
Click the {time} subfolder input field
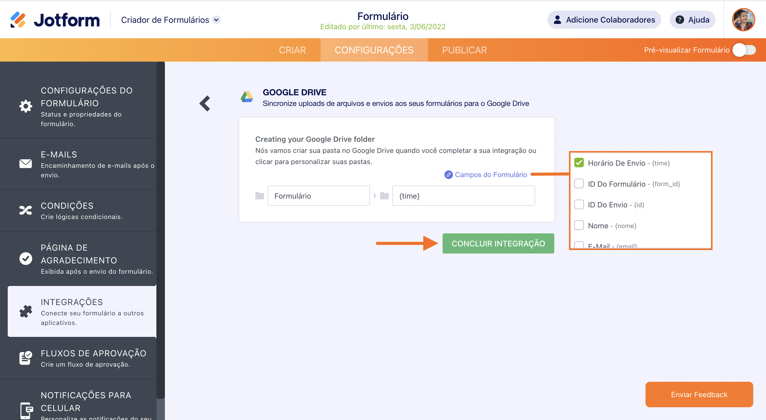[463, 196]
